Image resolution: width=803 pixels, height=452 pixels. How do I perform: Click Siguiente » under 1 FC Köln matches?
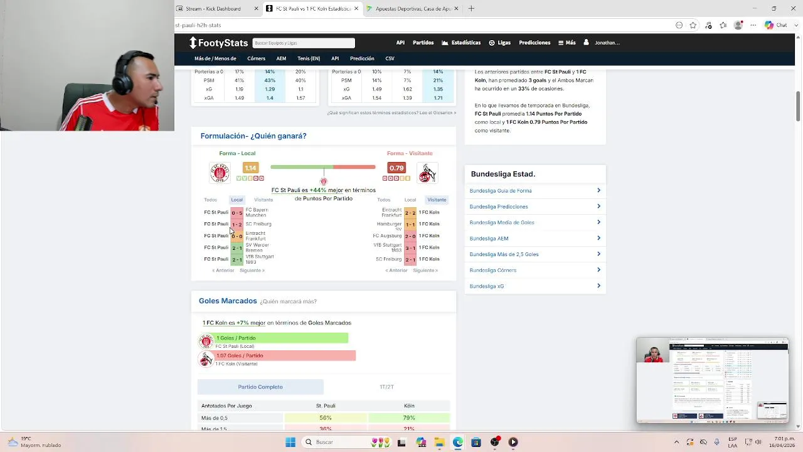tap(425, 271)
